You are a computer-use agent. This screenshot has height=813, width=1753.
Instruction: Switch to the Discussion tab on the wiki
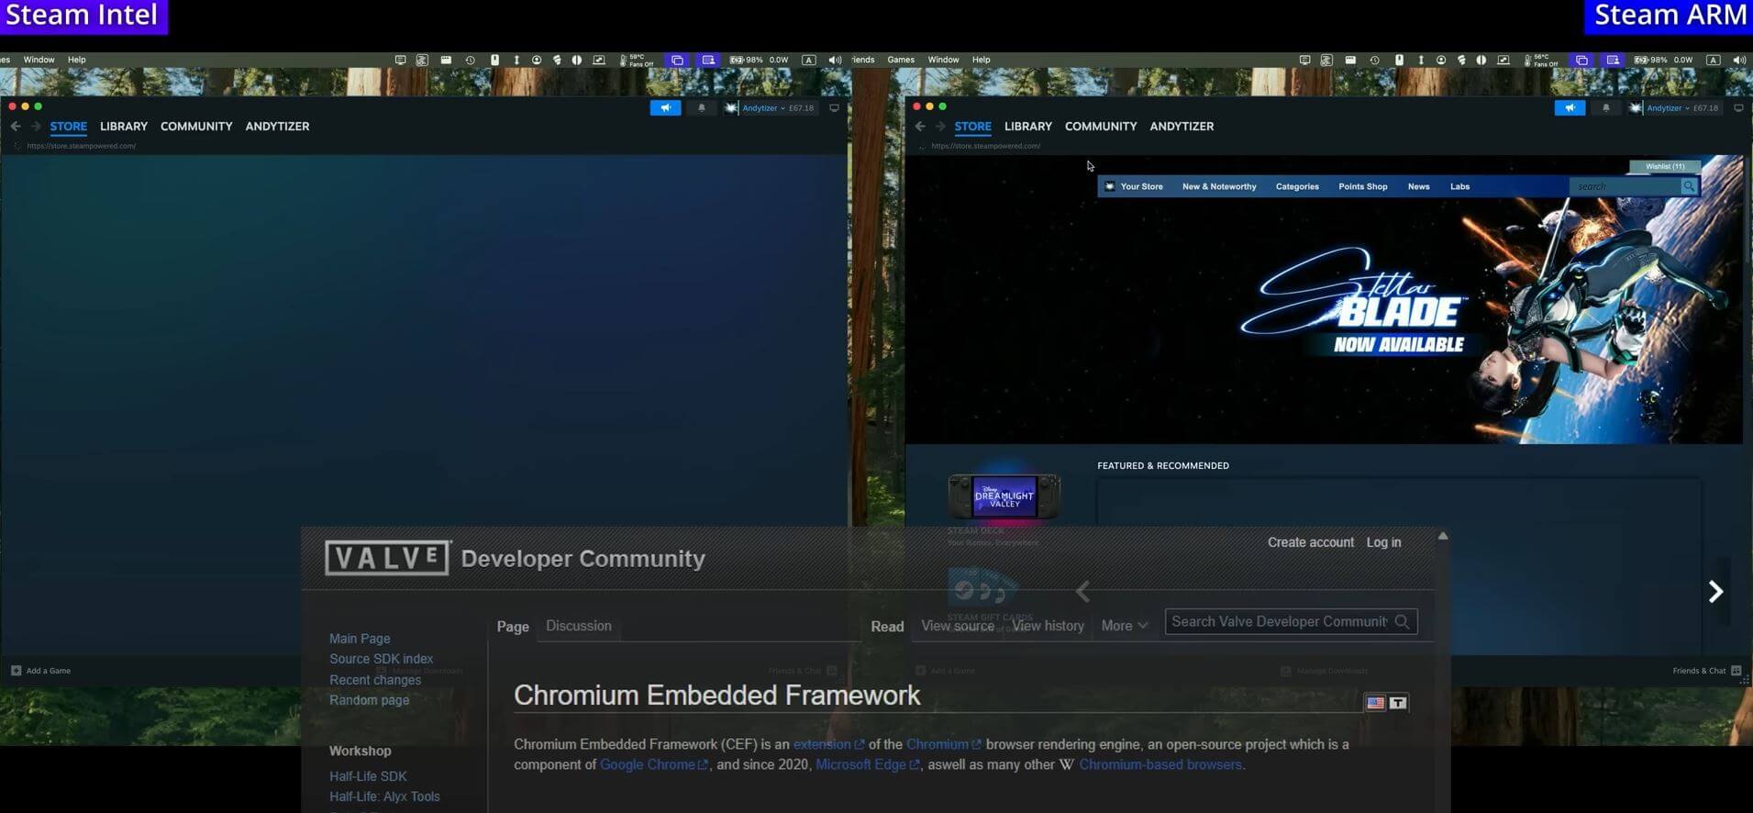pos(578,626)
